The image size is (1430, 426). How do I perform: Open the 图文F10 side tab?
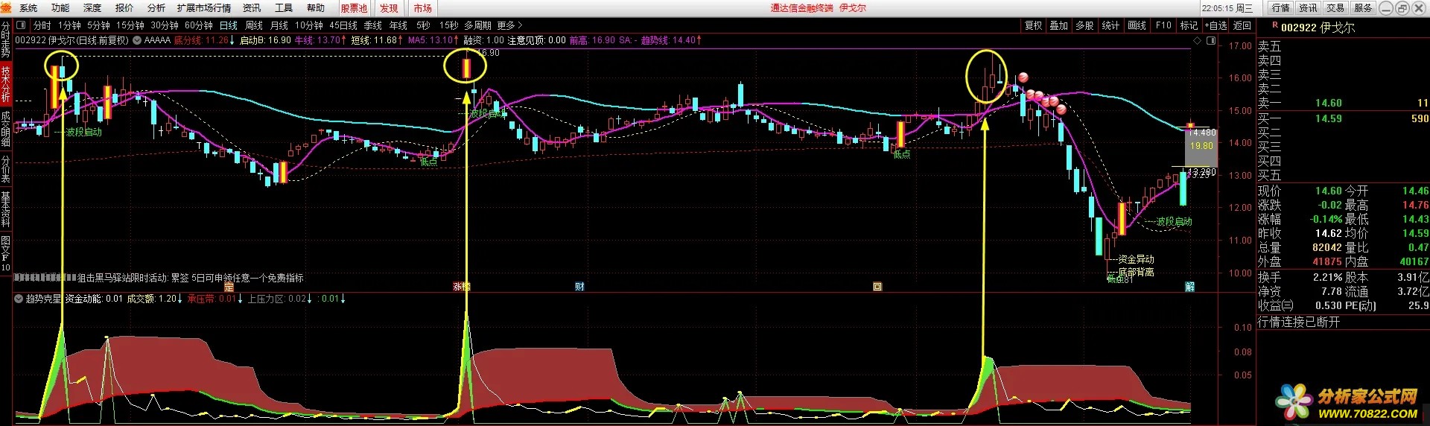pyautogui.click(x=6, y=253)
